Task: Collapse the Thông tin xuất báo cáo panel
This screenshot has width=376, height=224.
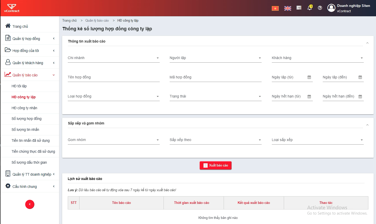Action: tap(367, 43)
